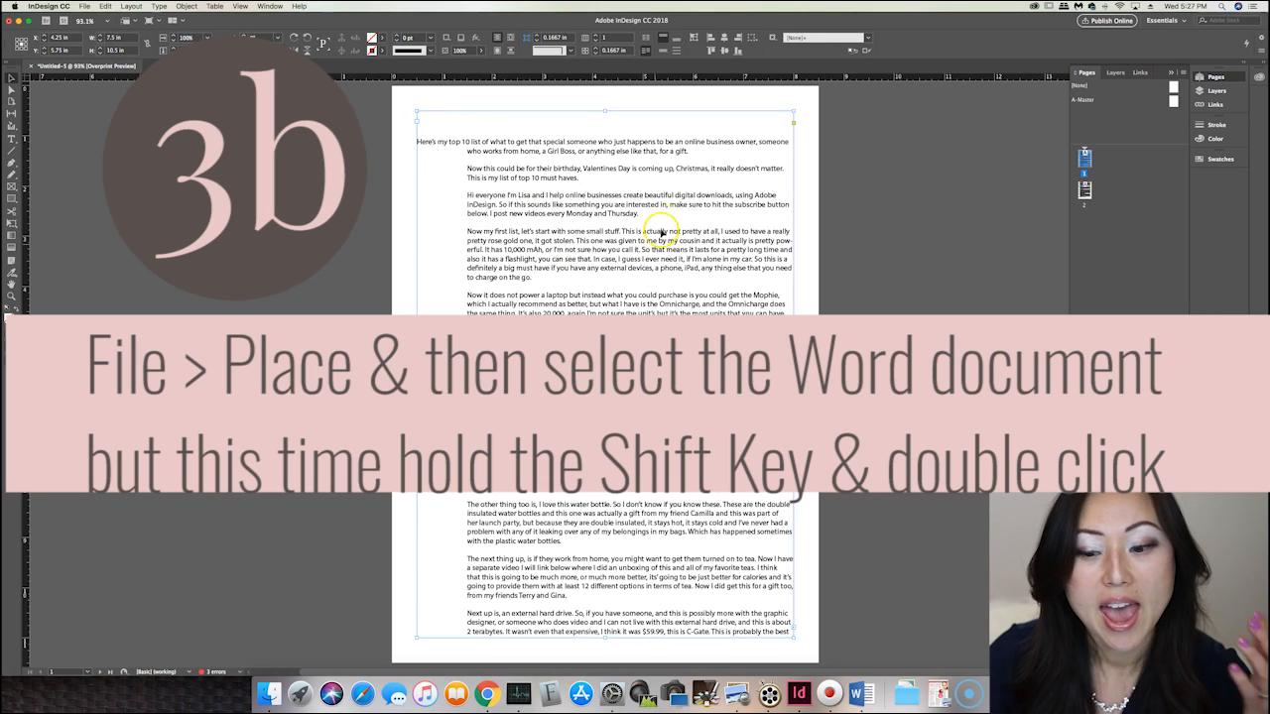Click the Bridge (Br) icon
1270x714 pixels.
point(48,20)
